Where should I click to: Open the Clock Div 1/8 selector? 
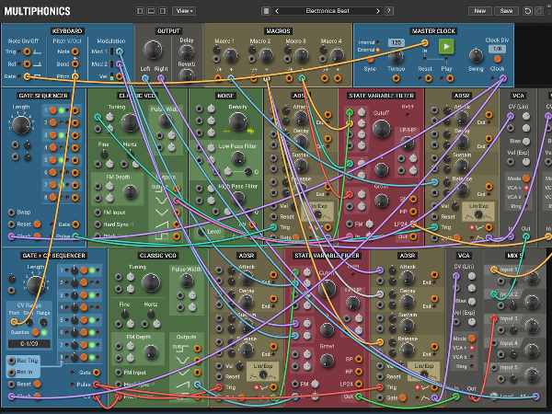point(497,49)
